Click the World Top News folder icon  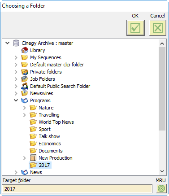pyautogui.click(x=33, y=122)
